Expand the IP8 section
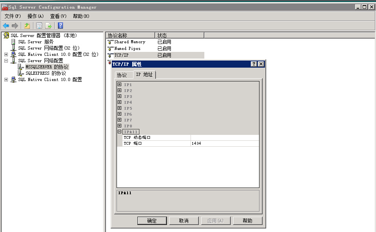 pyautogui.click(x=119, y=126)
